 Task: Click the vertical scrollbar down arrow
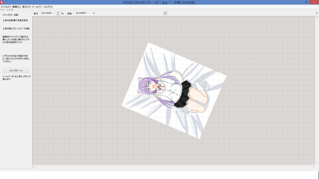point(317,163)
